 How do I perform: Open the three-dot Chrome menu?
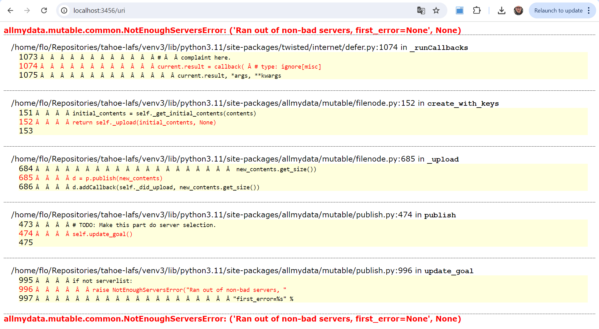(589, 11)
